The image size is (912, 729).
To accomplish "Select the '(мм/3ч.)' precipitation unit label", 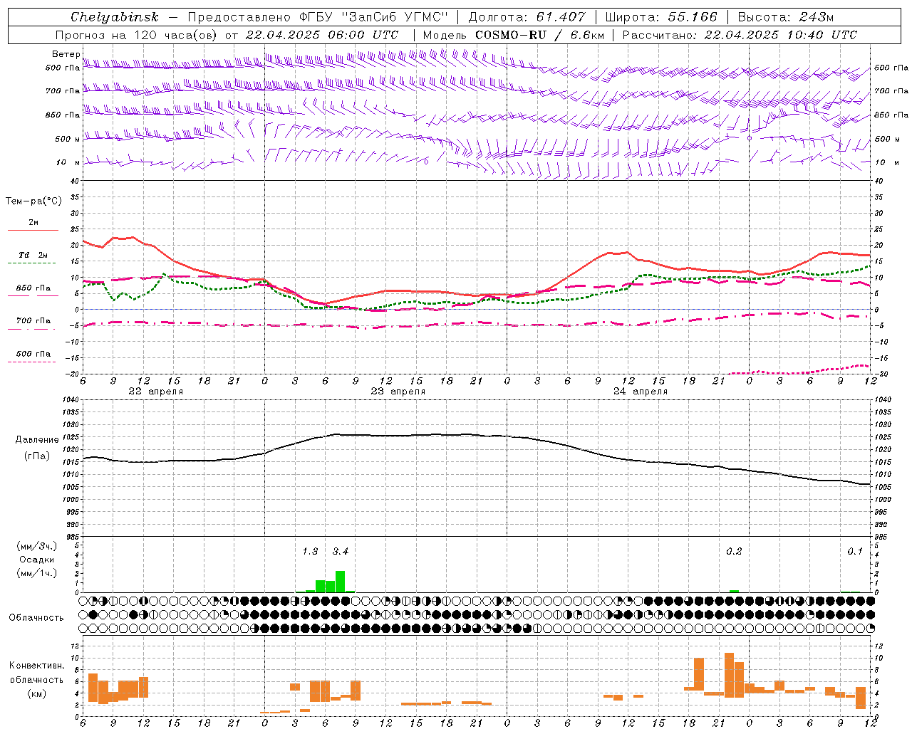I will (x=37, y=546).
